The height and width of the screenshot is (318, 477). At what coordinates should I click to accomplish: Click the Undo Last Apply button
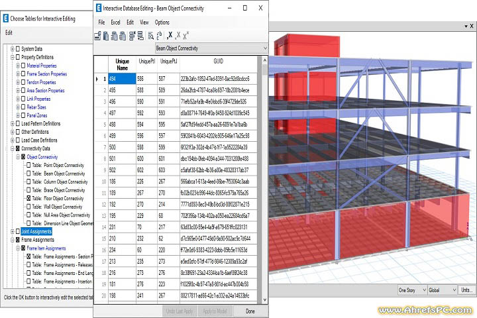click(x=180, y=311)
